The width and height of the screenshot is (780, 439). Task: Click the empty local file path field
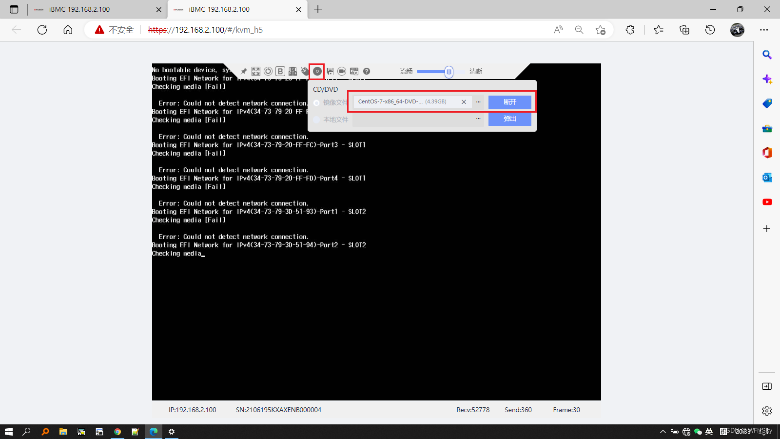(x=413, y=119)
